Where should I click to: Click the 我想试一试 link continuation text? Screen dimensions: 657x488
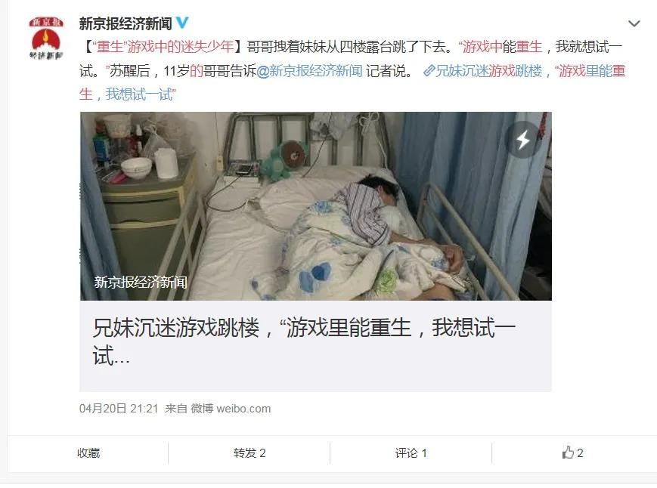pos(140,94)
